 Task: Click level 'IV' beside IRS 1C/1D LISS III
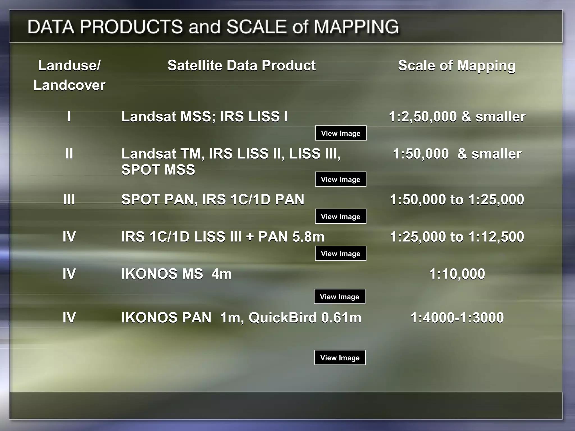(69, 237)
